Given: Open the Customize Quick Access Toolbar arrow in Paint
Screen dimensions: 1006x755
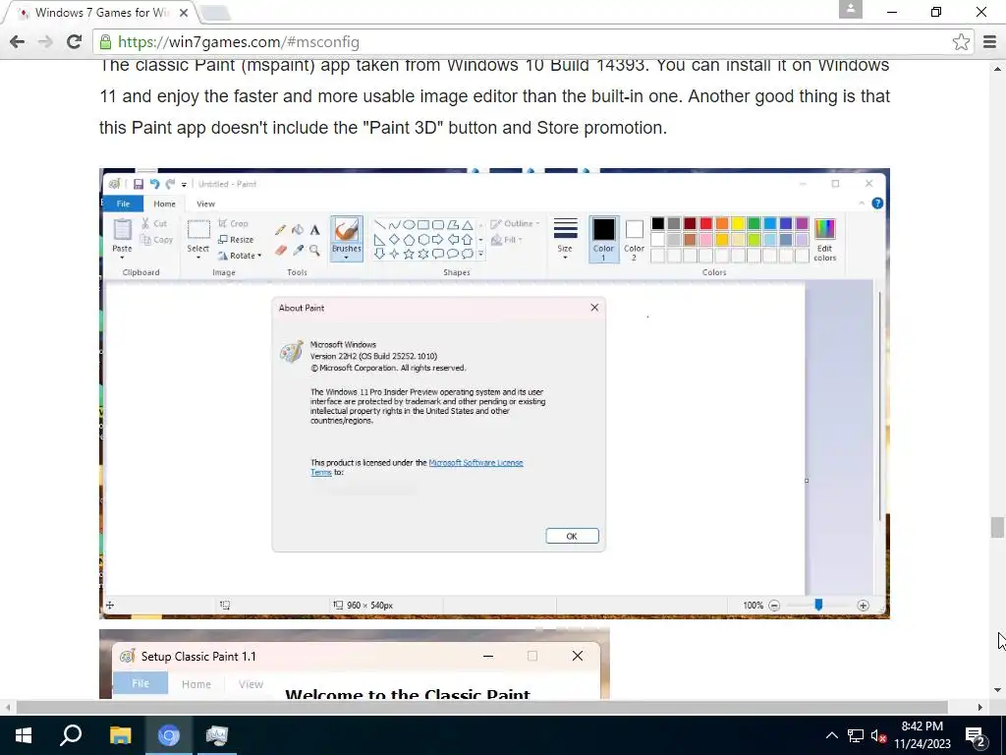Looking at the screenshot, I should tap(184, 185).
